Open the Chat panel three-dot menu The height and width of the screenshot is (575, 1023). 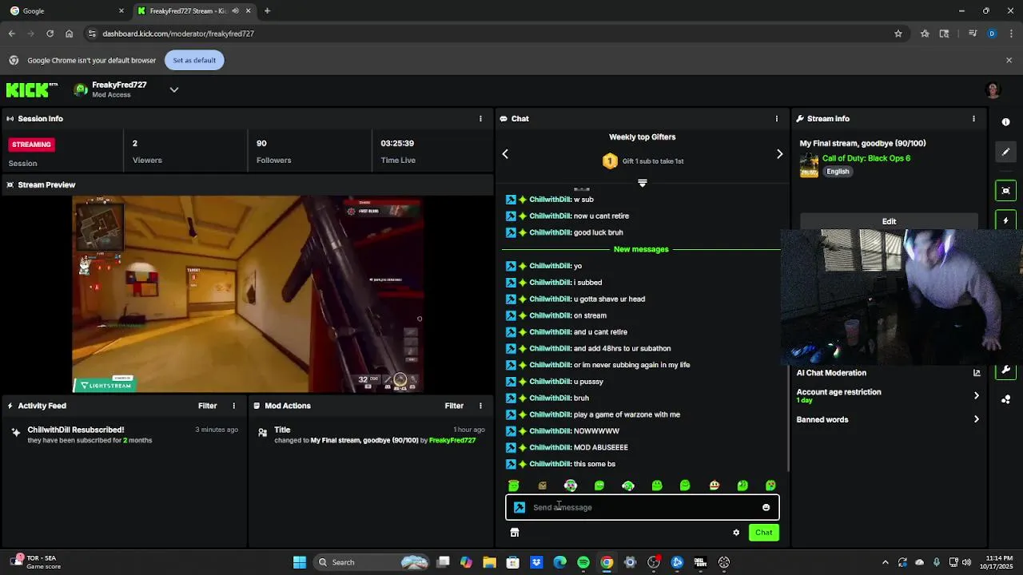(776, 118)
